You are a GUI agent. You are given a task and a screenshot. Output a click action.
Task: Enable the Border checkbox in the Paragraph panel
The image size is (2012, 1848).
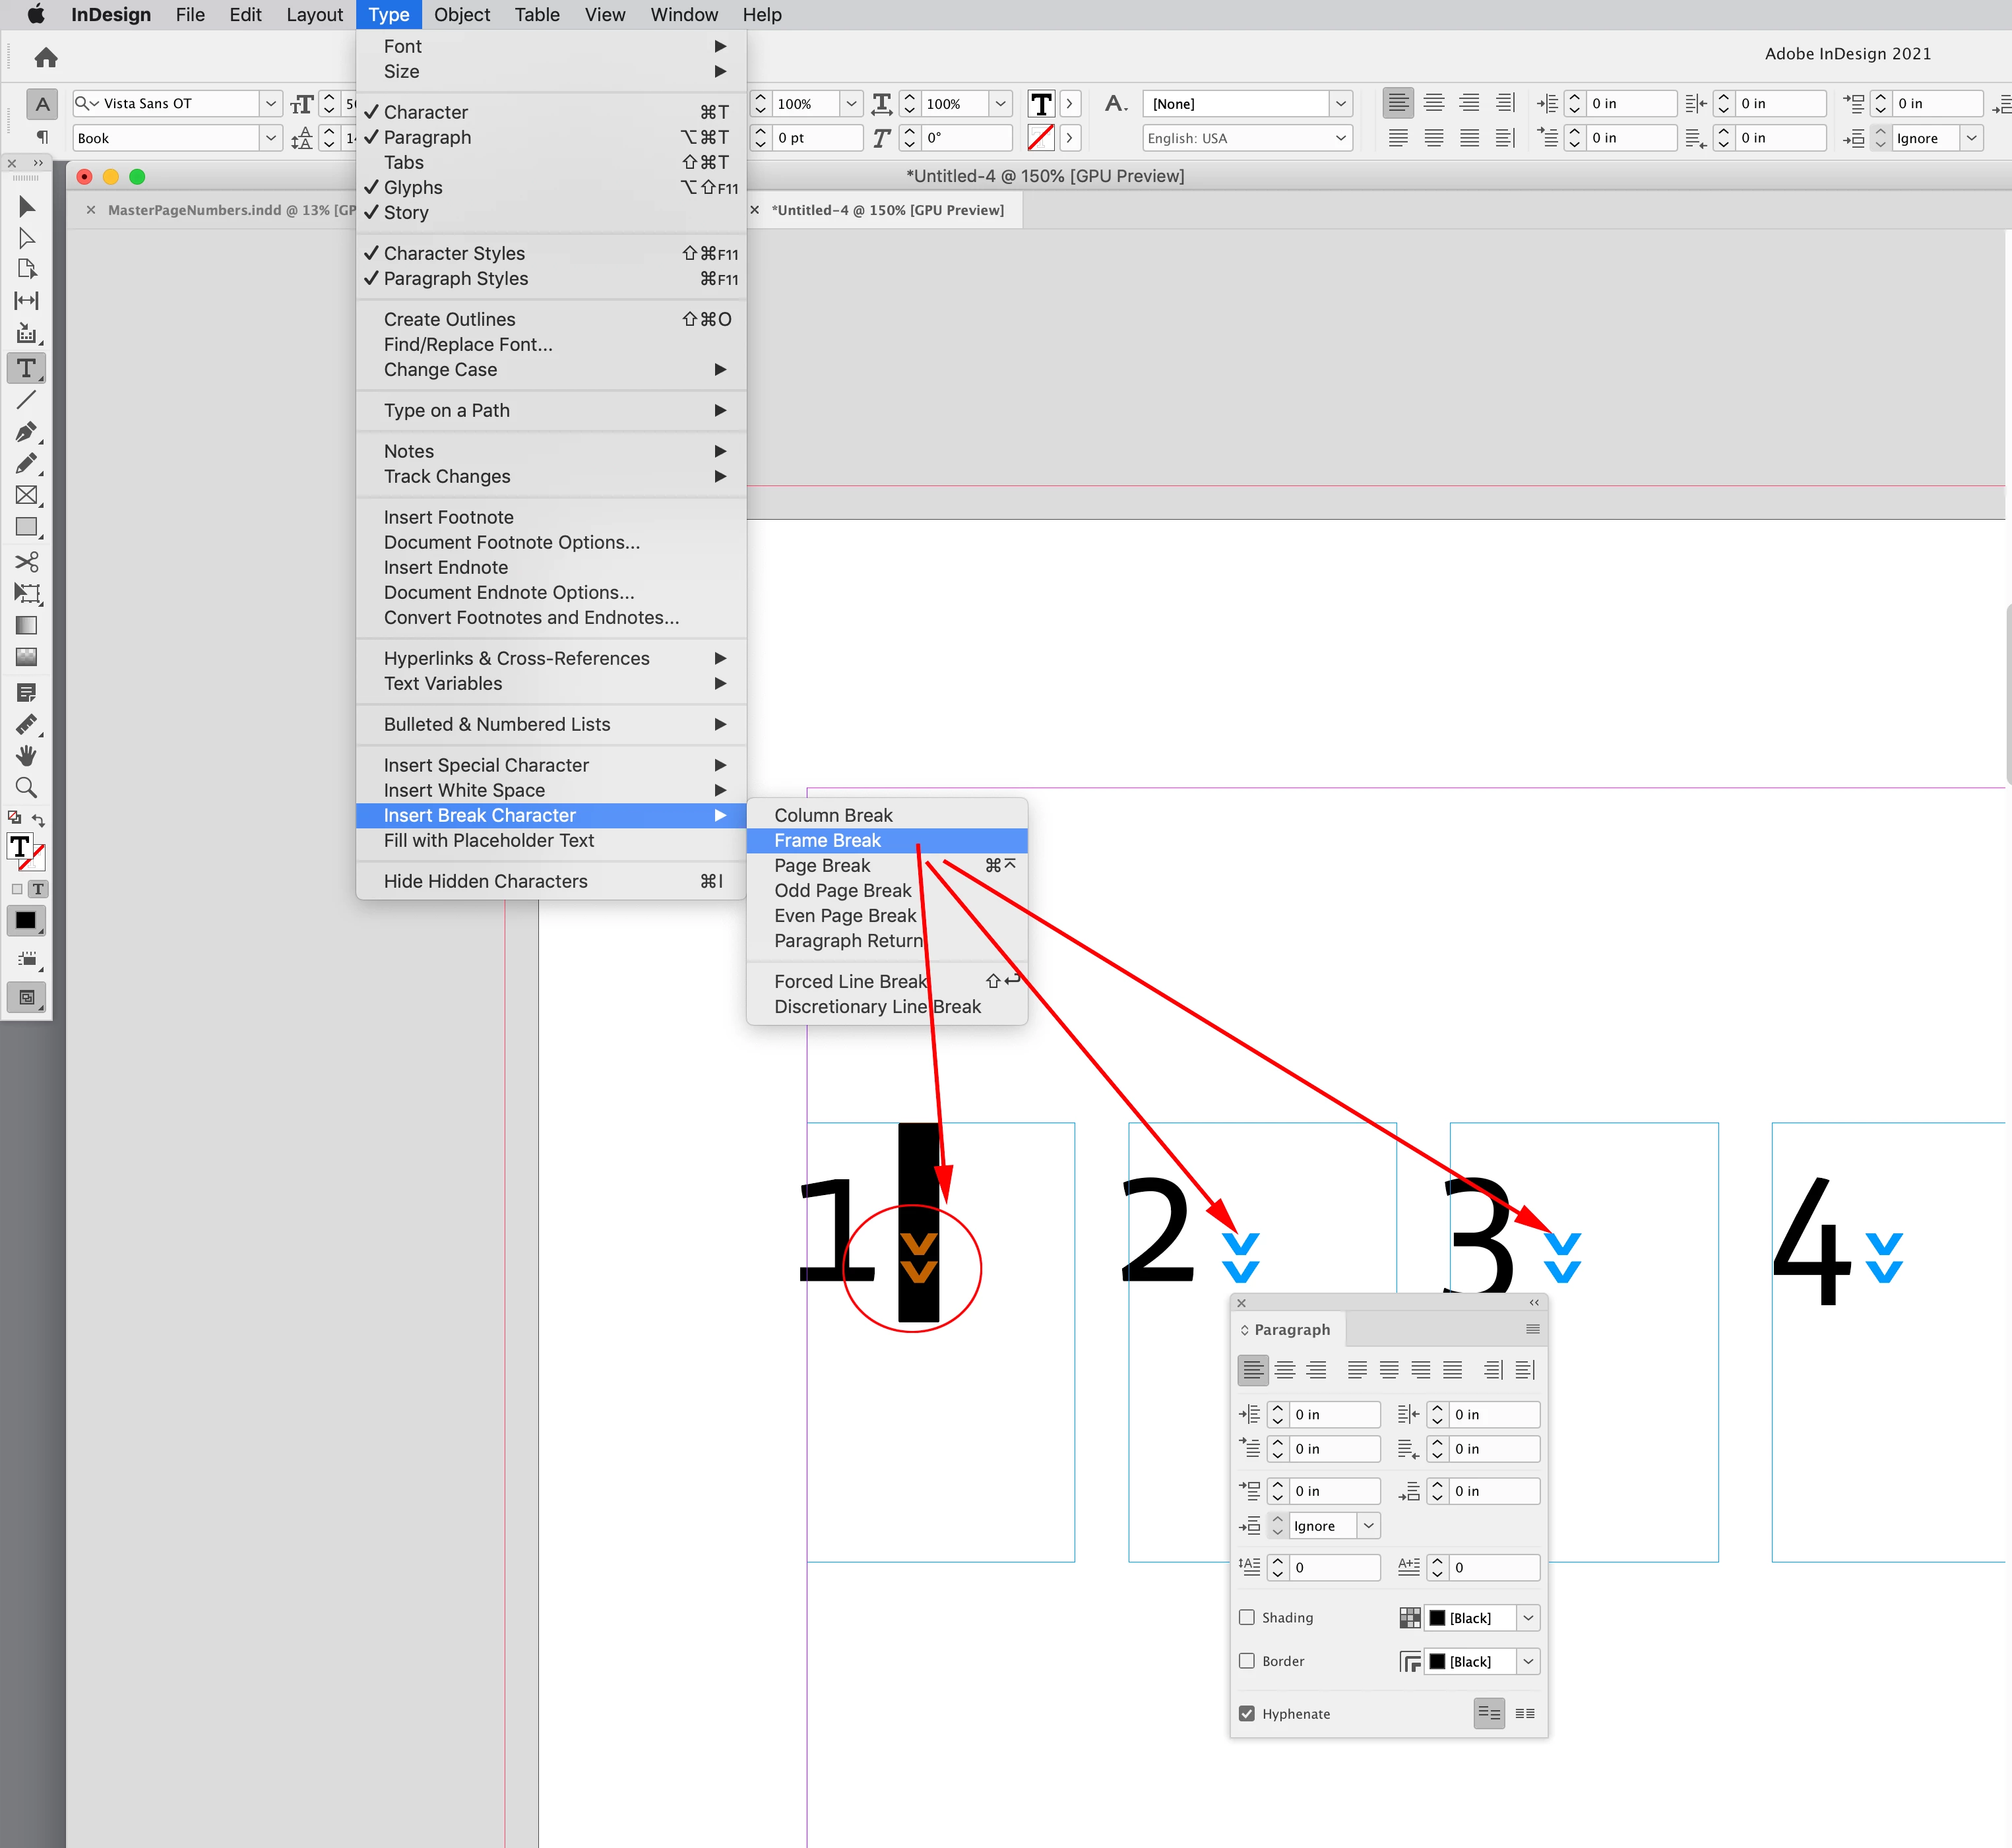(x=1247, y=1661)
